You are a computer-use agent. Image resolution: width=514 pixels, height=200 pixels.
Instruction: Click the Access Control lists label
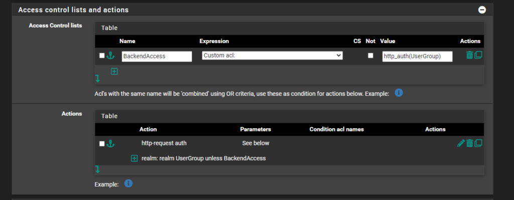tap(55, 25)
